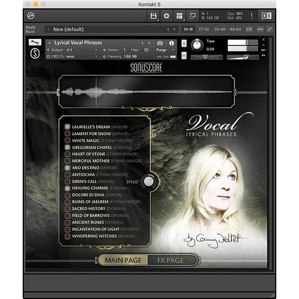Click the Speed knob
The height and width of the screenshot is (299, 299).
click(148, 182)
